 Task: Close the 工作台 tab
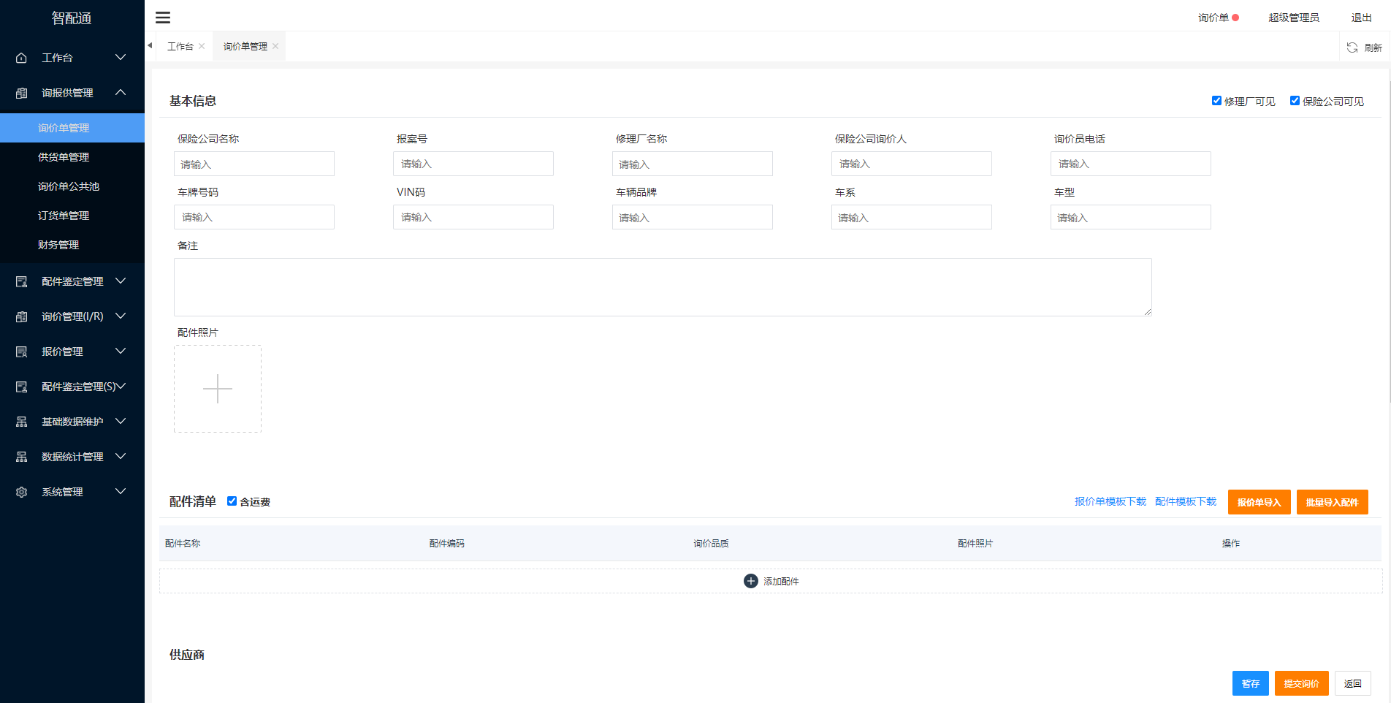coord(202,46)
